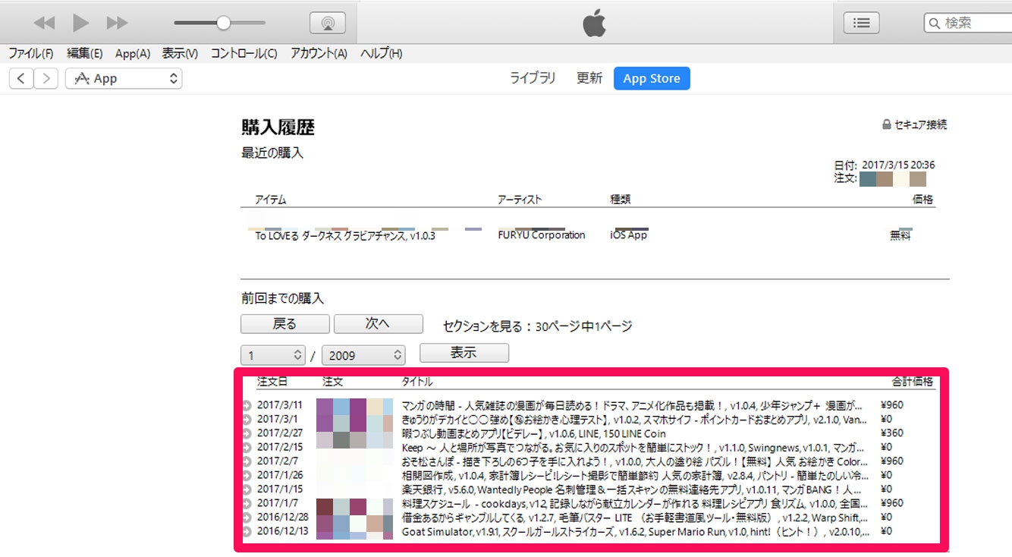
Task: Open the アカウント(A) menu
Action: click(319, 53)
